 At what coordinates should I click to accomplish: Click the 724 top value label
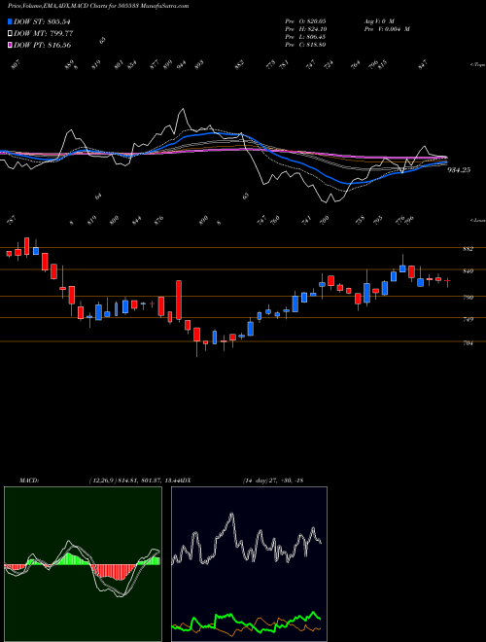click(329, 65)
